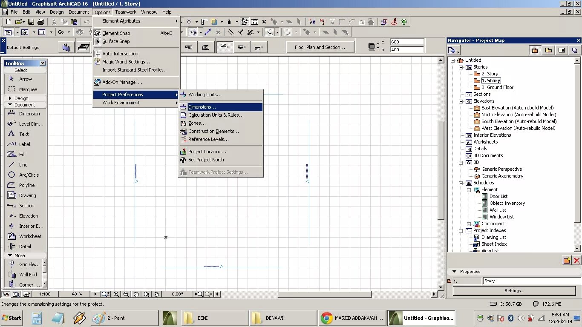Select Door List schedule
582x327 pixels.
pyautogui.click(x=498, y=196)
